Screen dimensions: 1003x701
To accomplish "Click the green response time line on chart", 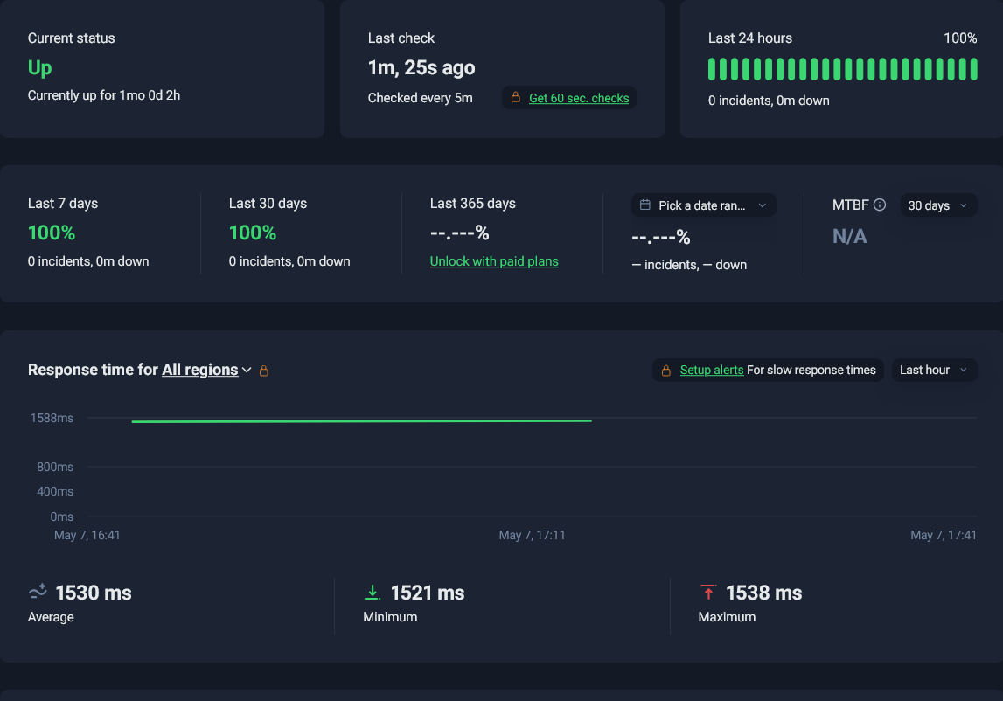I will [361, 420].
